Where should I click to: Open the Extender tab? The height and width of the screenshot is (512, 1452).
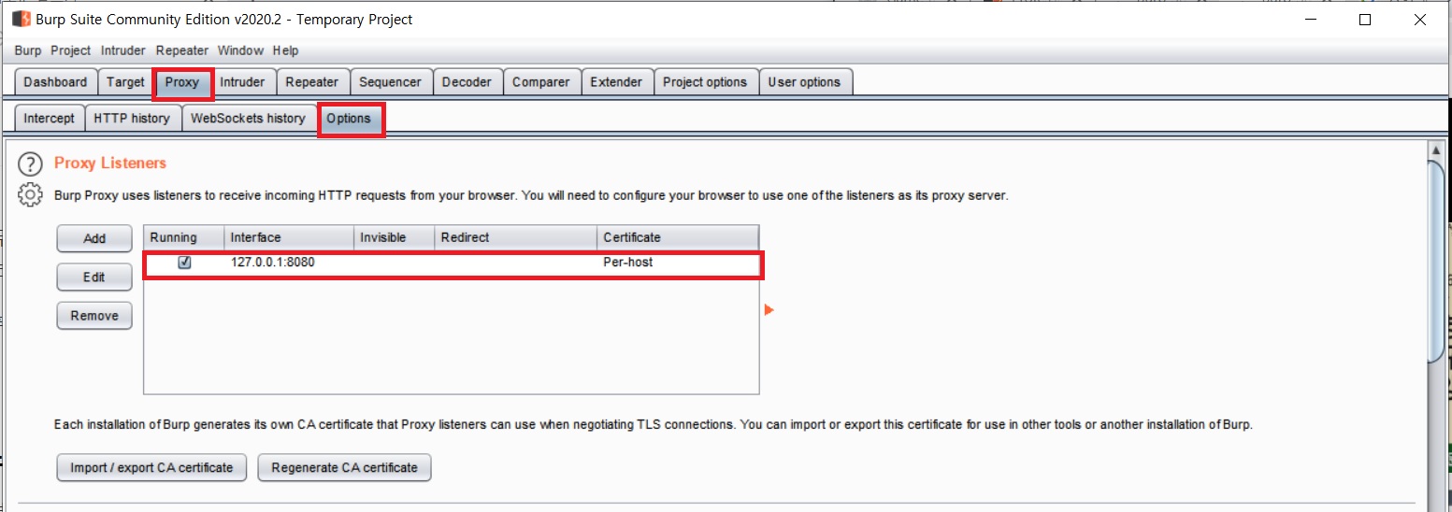click(x=616, y=82)
